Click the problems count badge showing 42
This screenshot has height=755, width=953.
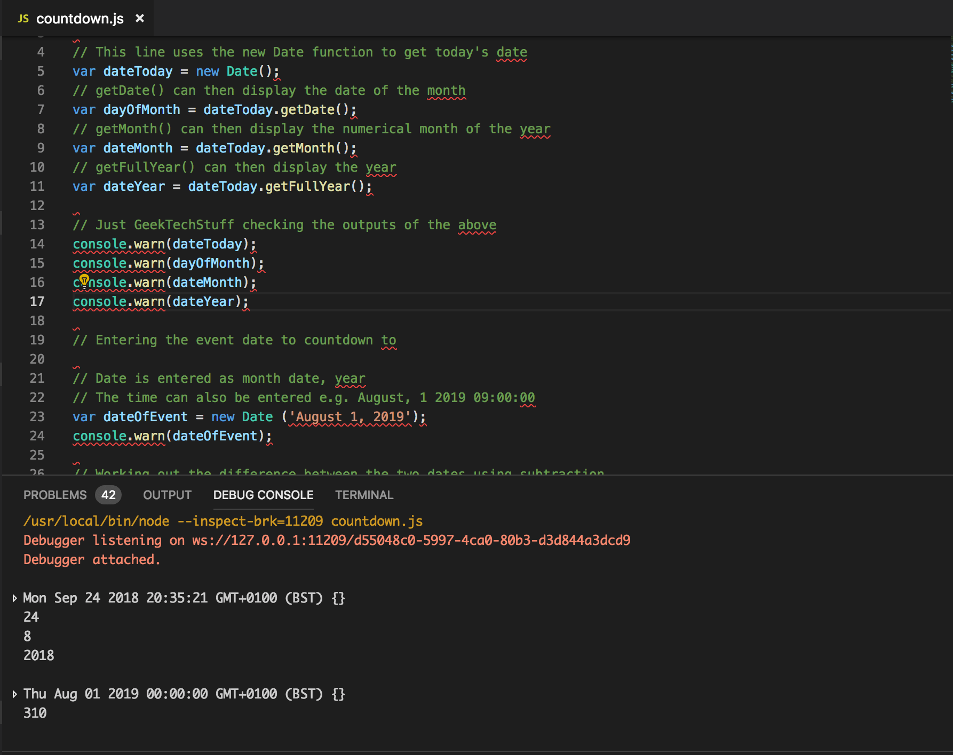click(108, 494)
